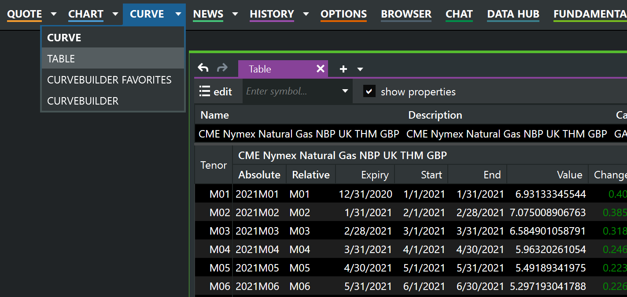
Task: Expand the CHART dropdown arrow
Action: coord(115,14)
